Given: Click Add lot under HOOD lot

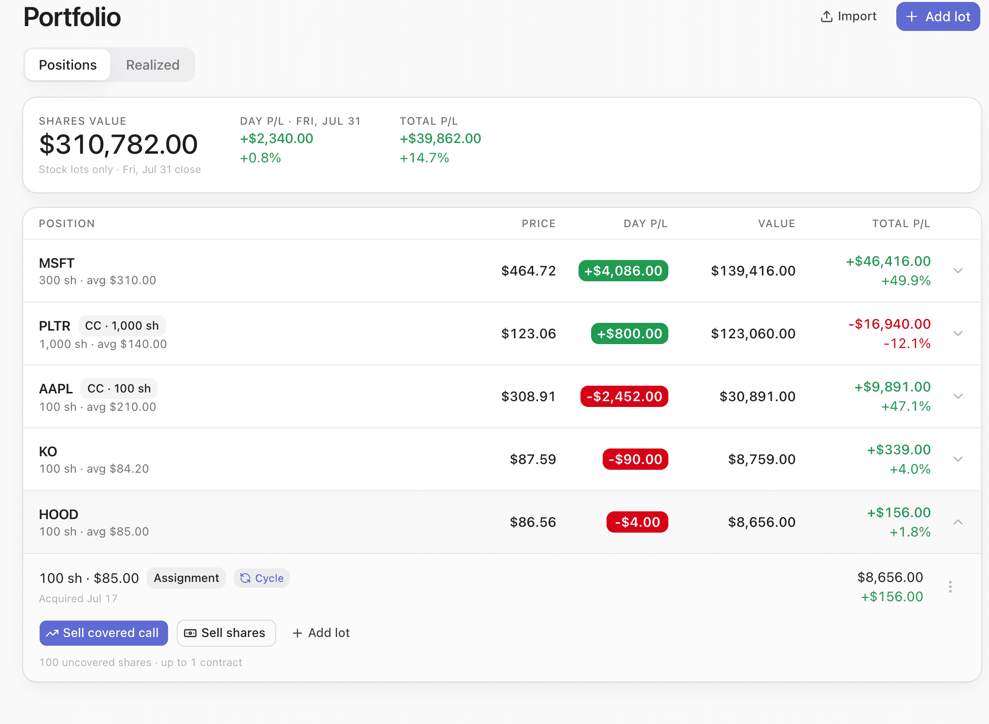Looking at the screenshot, I should pos(321,633).
